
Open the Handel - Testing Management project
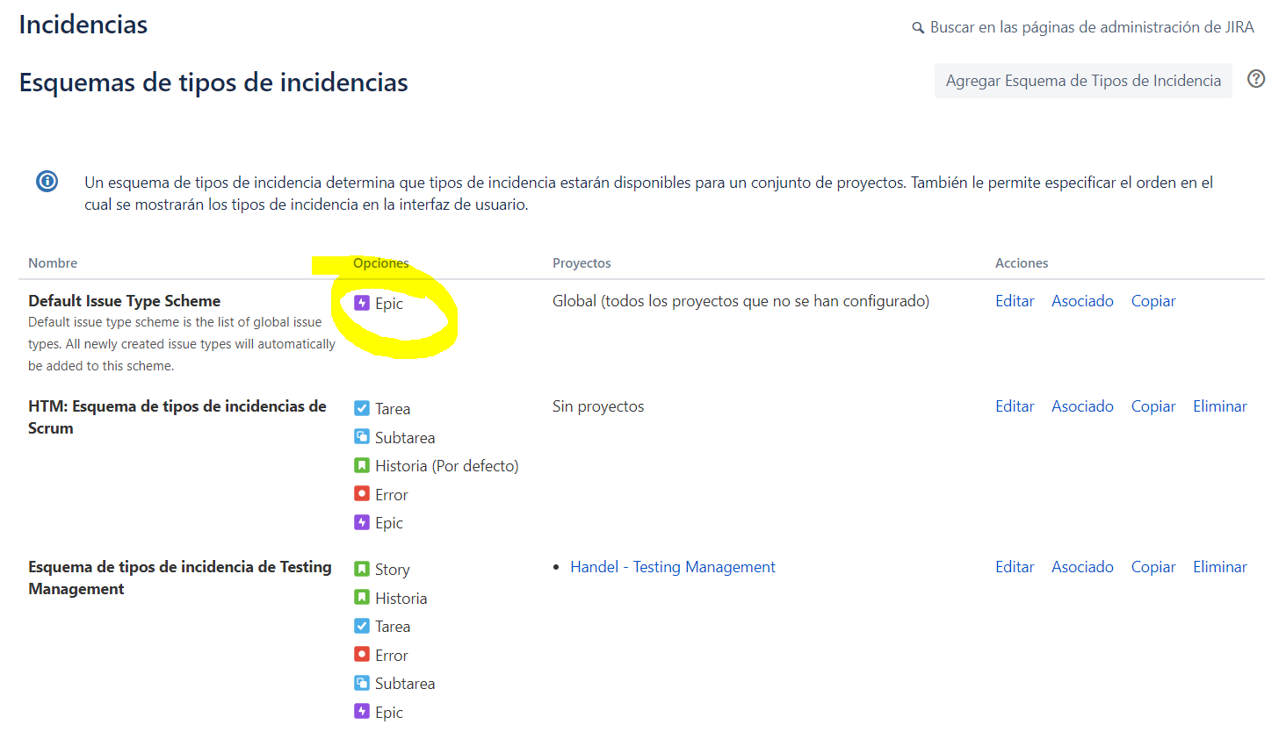(673, 567)
